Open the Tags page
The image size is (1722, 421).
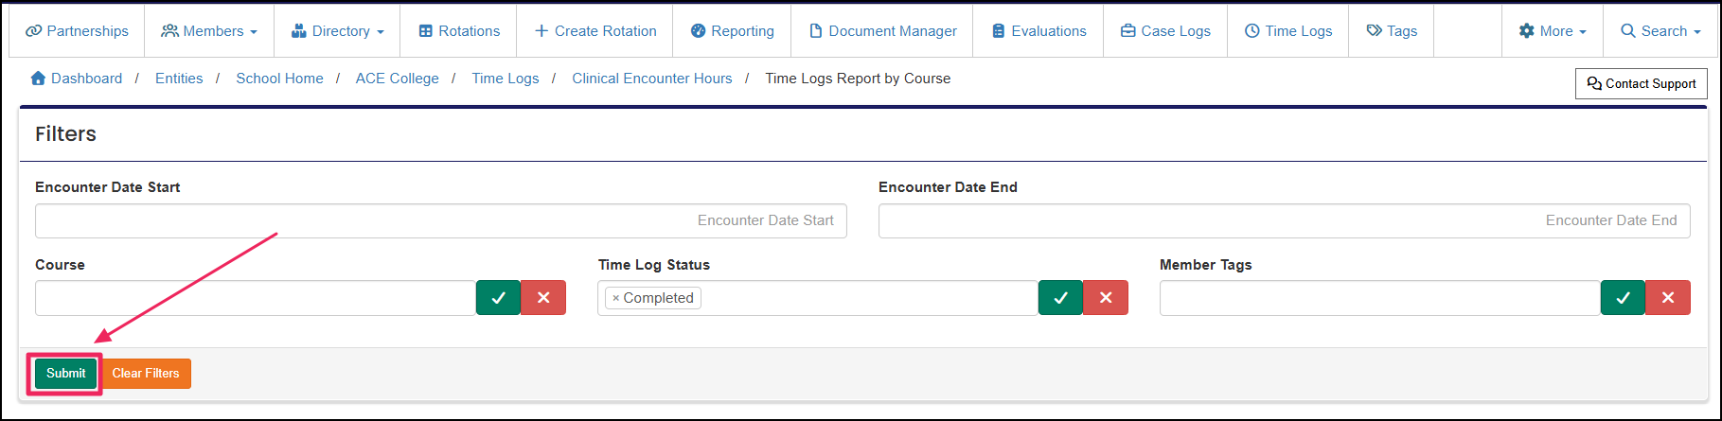coord(1392,31)
